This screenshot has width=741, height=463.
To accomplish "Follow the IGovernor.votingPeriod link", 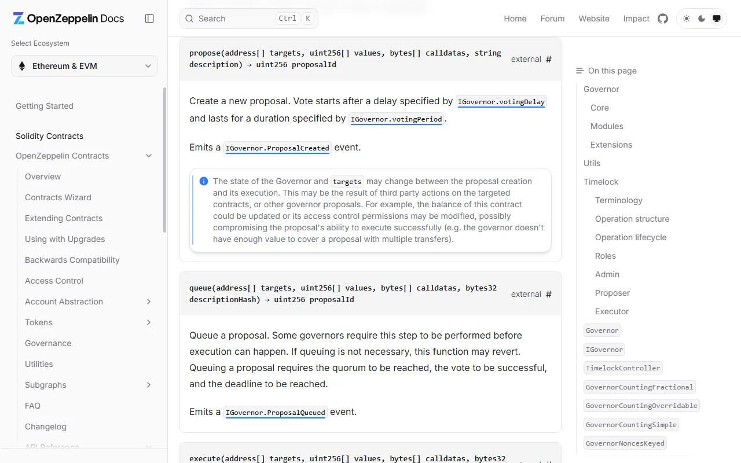I will 397,119.
